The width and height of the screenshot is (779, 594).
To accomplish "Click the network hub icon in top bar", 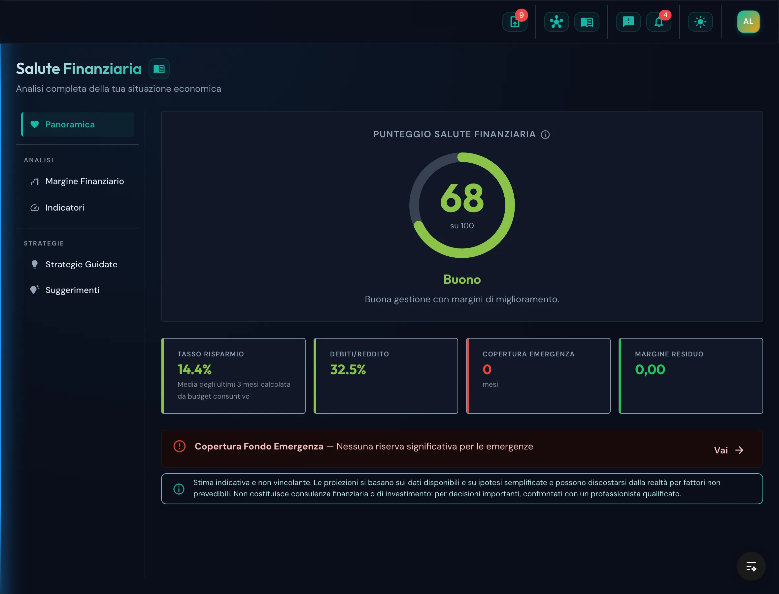I will click(556, 22).
